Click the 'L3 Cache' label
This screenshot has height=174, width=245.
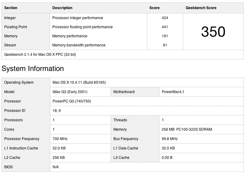121,158
